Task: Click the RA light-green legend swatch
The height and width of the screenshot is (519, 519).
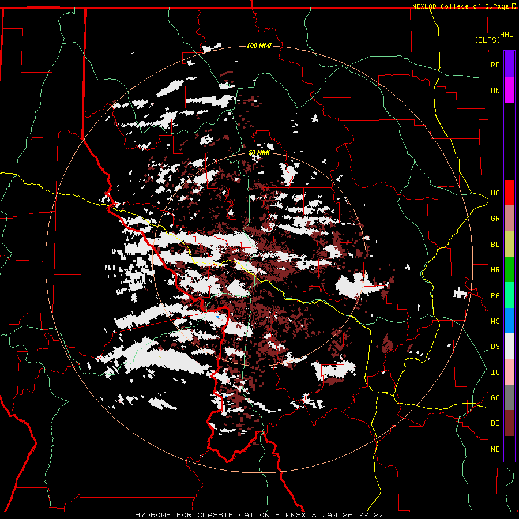Action: [509, 295]
